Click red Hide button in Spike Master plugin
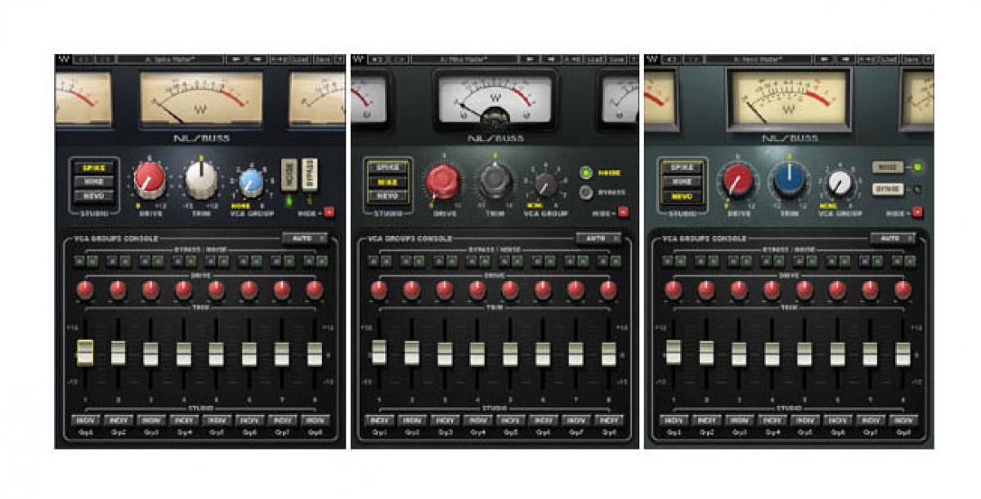 [329, 212]
